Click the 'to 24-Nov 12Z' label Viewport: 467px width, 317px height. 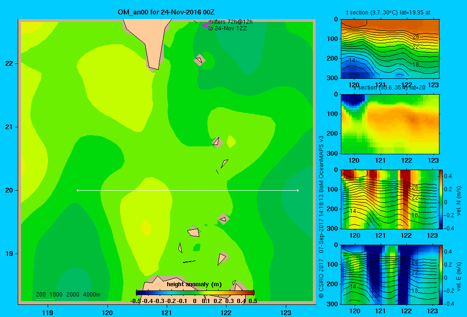[x=227, y=28]
